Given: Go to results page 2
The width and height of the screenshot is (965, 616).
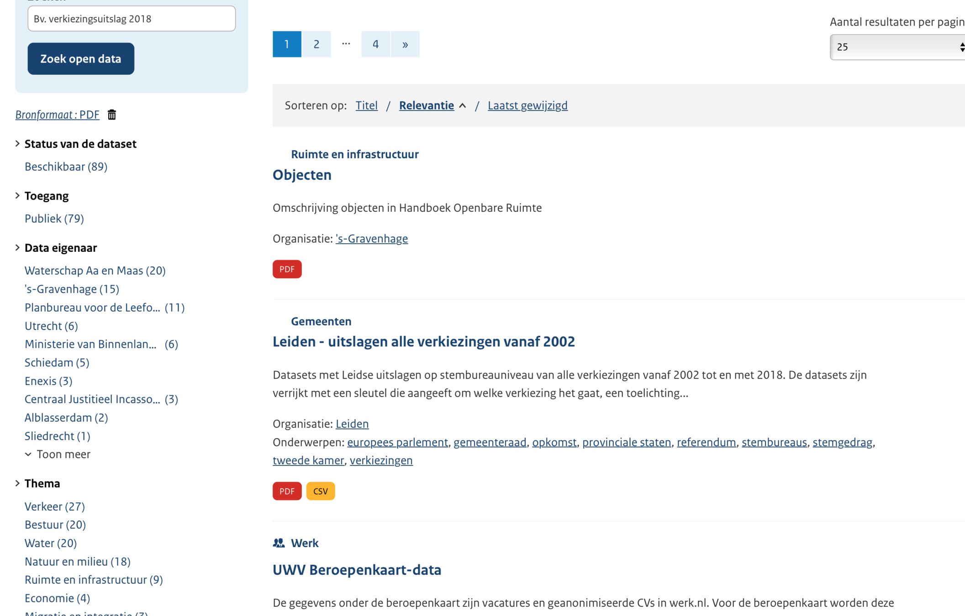Looking at the screenshot, I should (316, 44).
